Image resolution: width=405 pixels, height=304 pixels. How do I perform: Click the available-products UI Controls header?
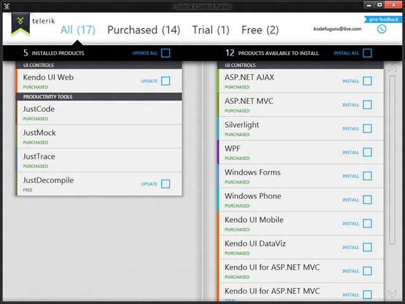point(300,65)
